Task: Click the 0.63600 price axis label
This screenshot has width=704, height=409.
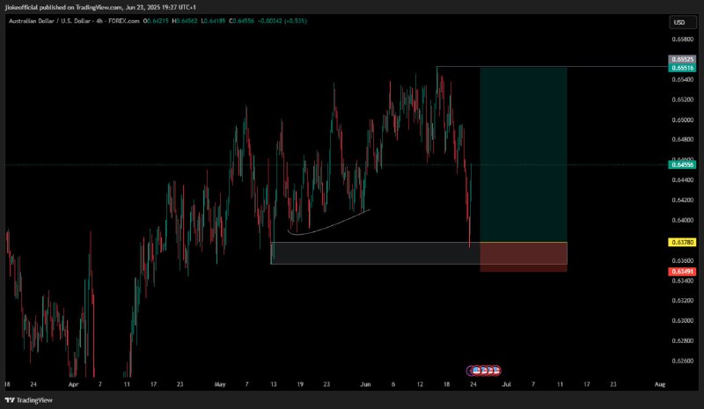Action: [x=683, y=260]
